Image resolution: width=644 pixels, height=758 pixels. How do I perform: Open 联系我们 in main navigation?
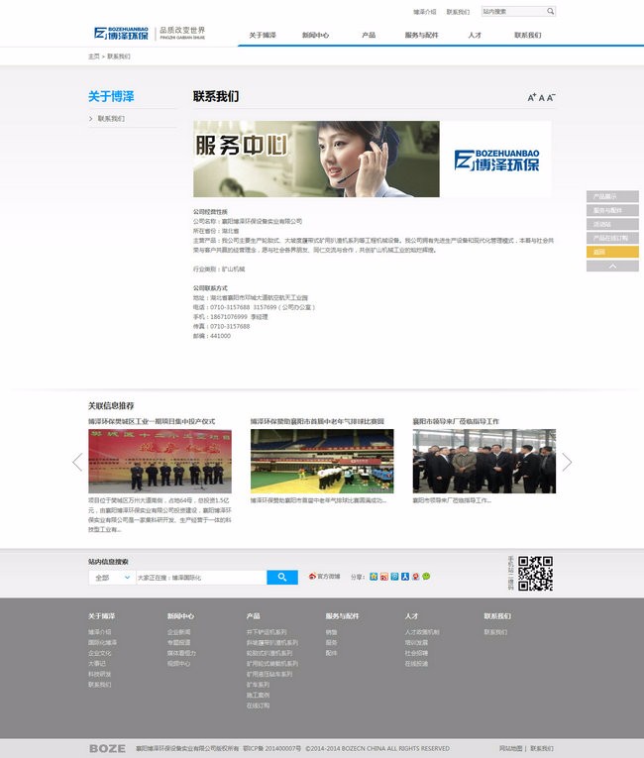point(527,35)
